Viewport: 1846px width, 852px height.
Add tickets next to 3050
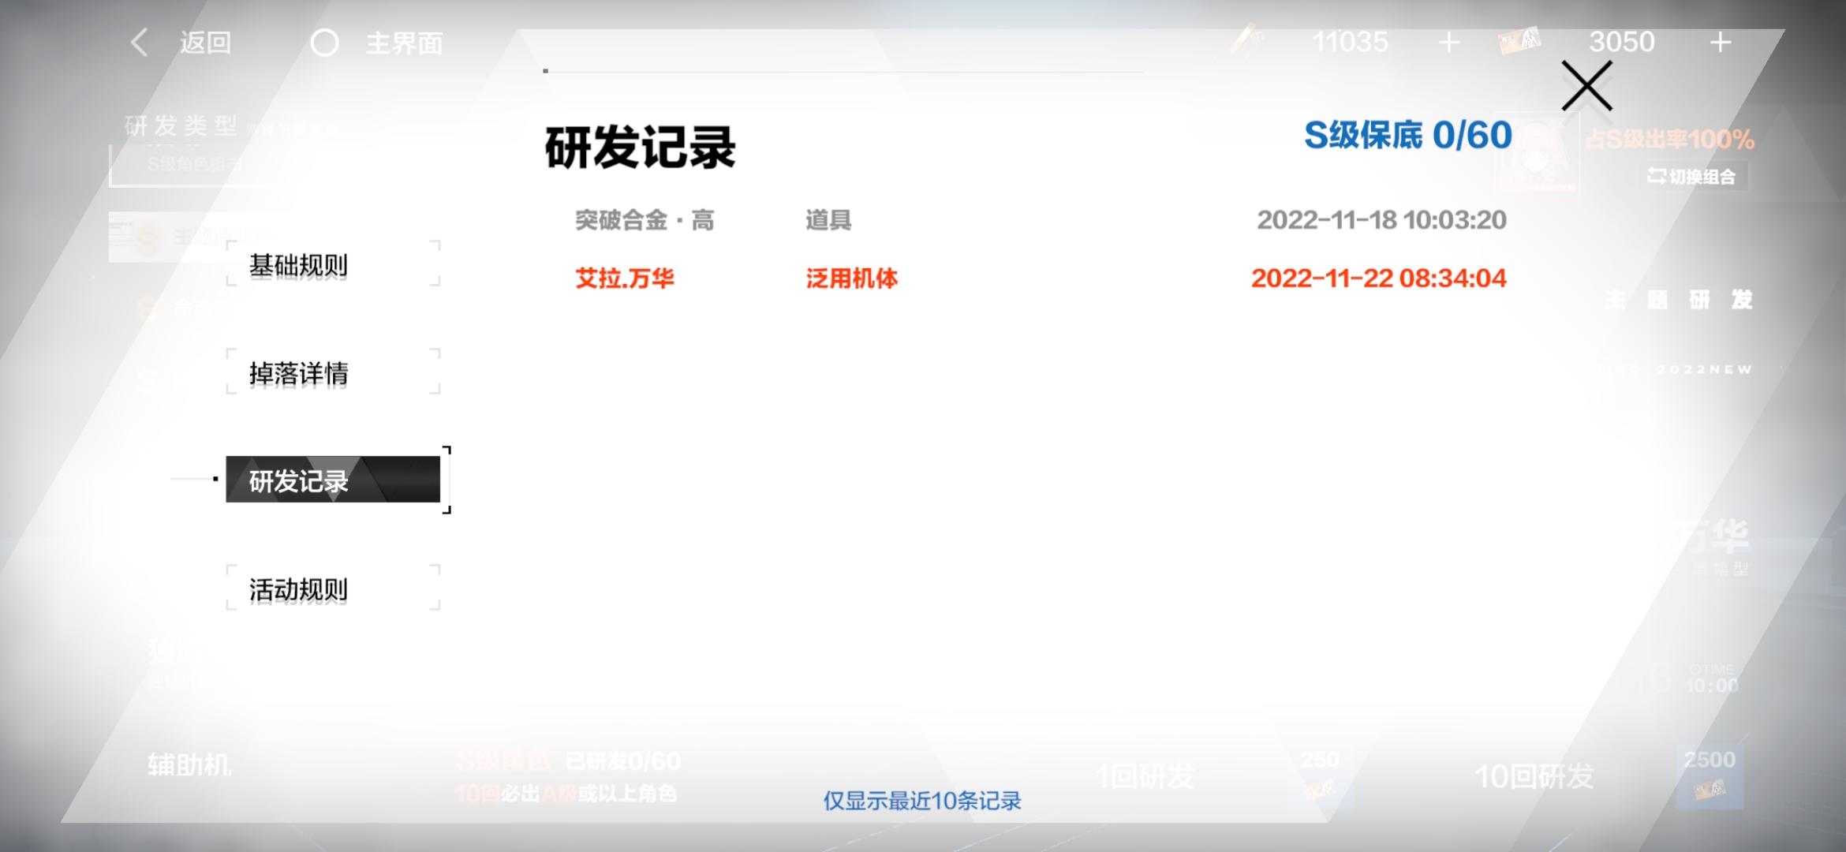(x=1720, y=42)
